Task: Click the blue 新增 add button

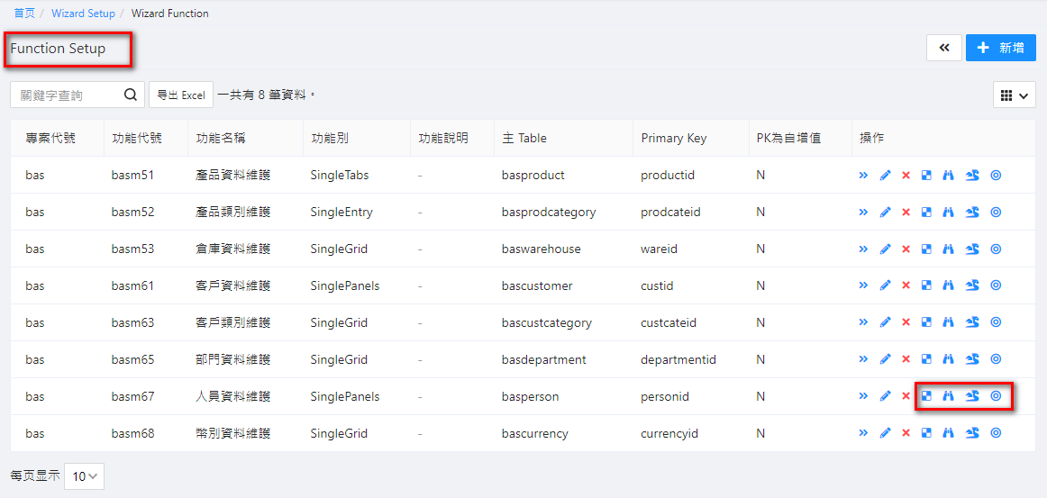Action: pyautogui.click(x=1000, y=48)
